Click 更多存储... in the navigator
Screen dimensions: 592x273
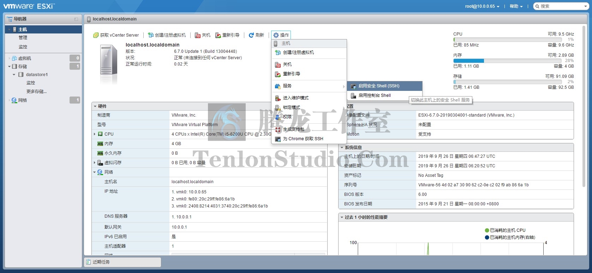[36, 92]
